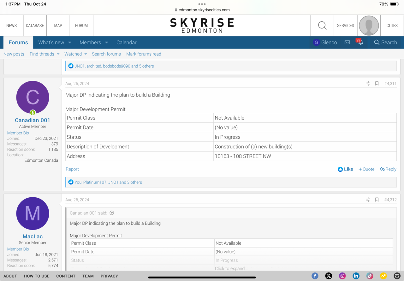This screenshot has width=404, height=281.
Task: Open the Facebook icon in footer
Action: pos(315,276)
